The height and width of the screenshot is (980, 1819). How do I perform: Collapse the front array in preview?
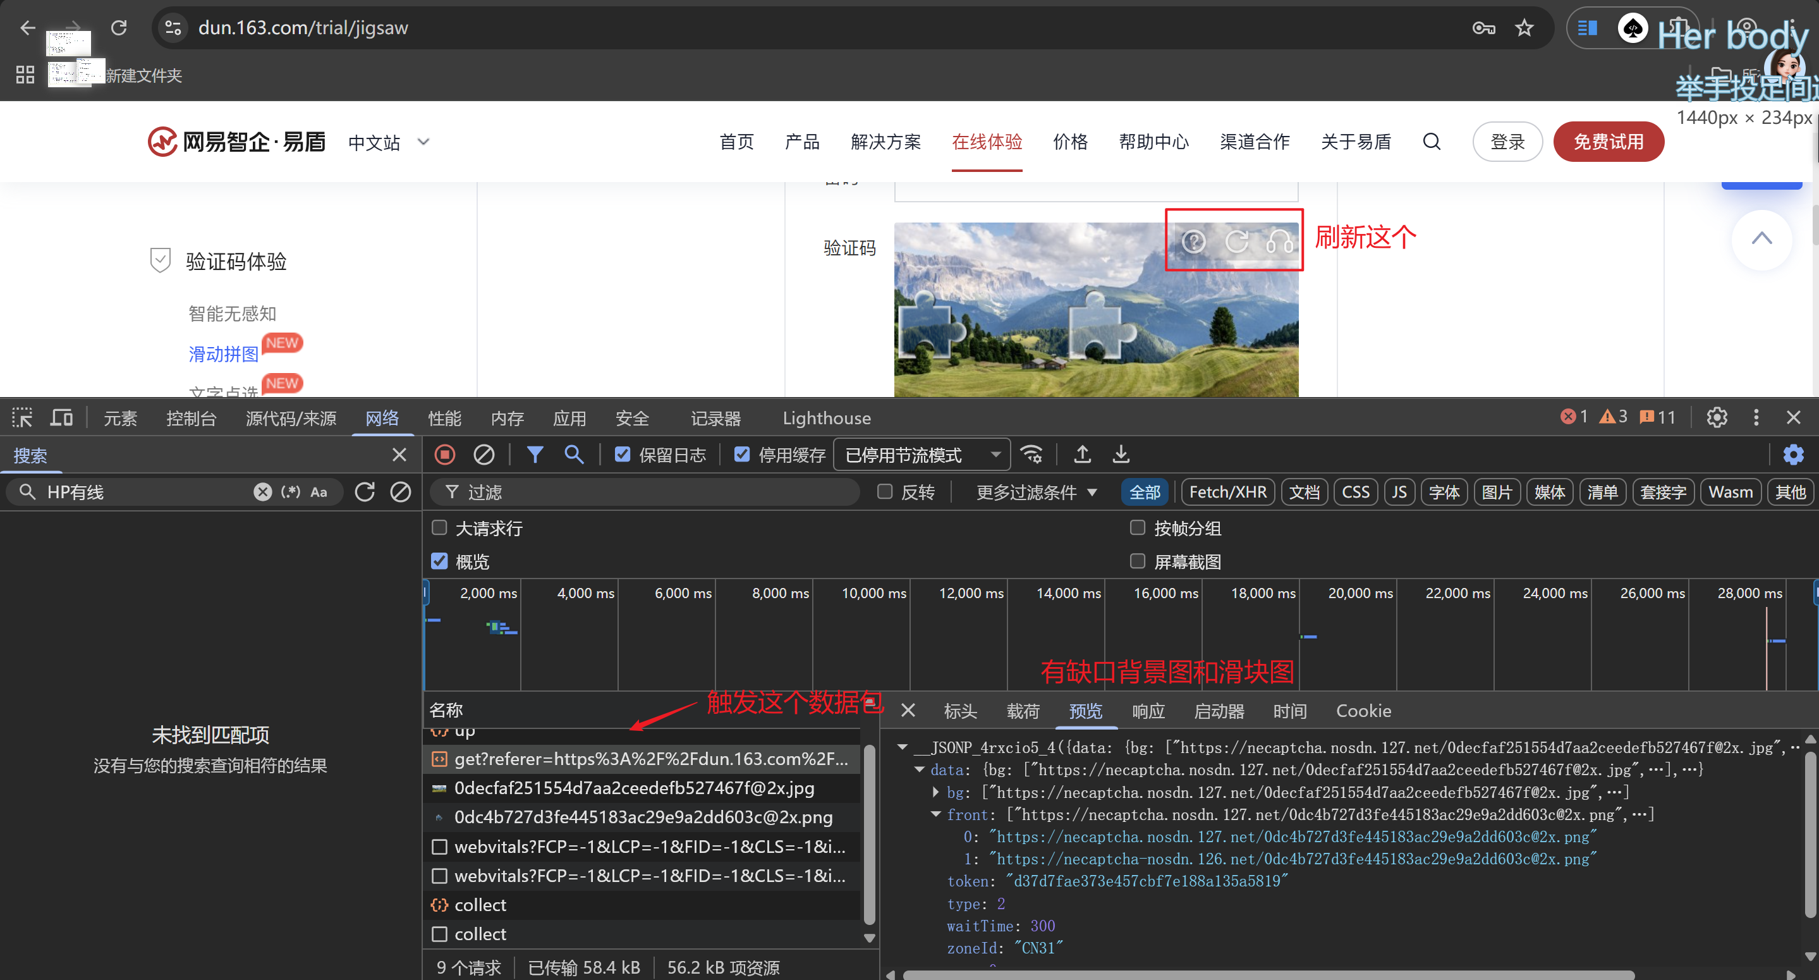[936, 814]
